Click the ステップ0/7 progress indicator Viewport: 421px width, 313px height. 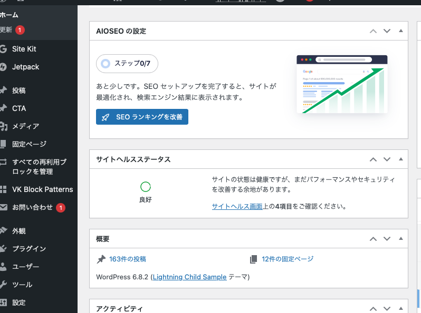[127, 64]
